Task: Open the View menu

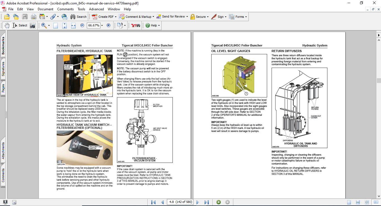Action: pos(30,9)
